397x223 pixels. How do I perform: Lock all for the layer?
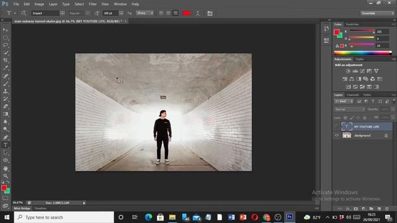point(365,118)
